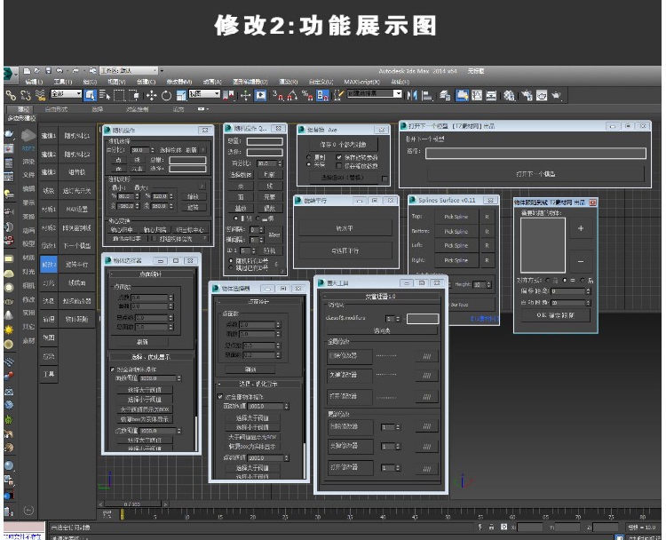Activate the Select and Scale tool
Image resolution: width=666 pixels, height=540 pixels.
[181, 95]
